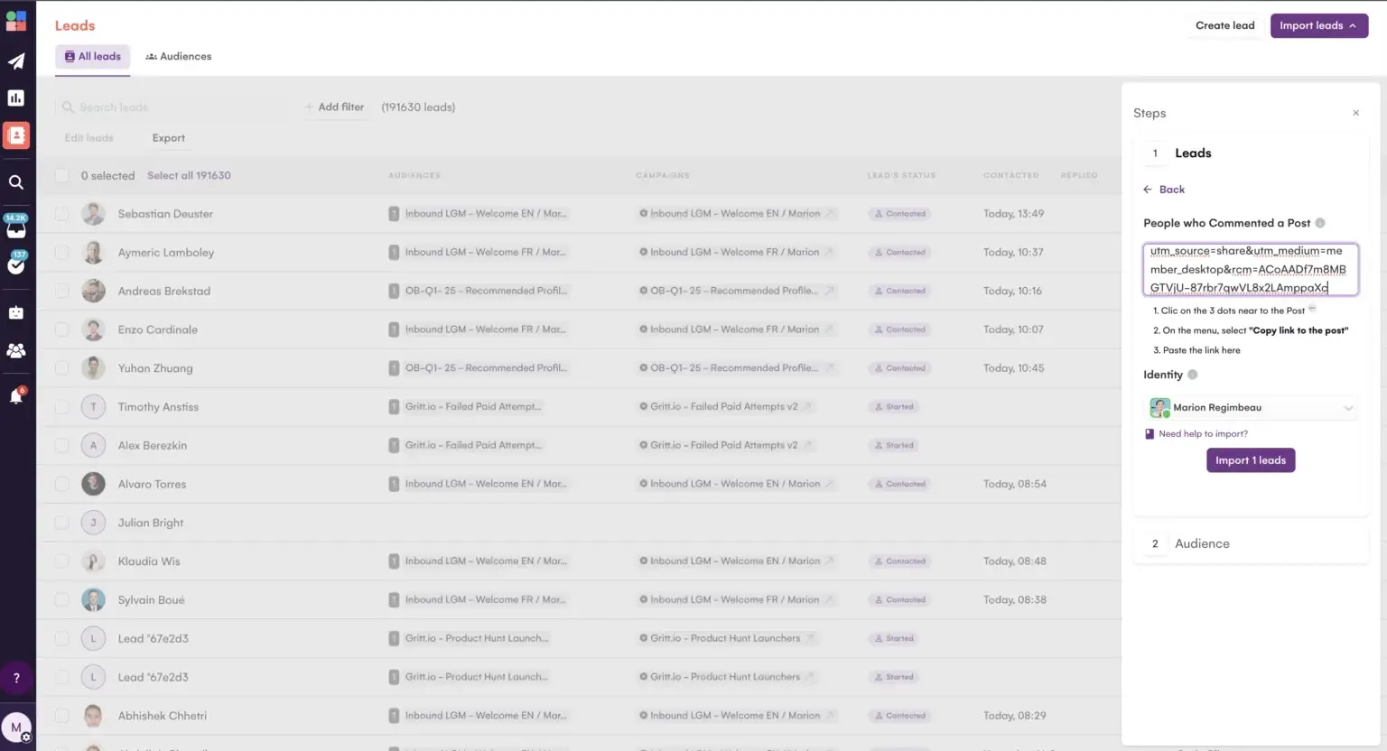Screen dimensions: 1387x751
Task: Check Sebastian Deuster's row checkbox
Action: (x=61, y=214)
